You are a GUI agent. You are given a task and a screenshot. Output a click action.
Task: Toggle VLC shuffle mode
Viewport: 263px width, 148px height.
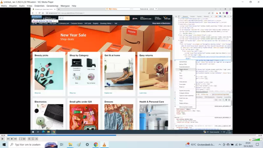[36, 139]
